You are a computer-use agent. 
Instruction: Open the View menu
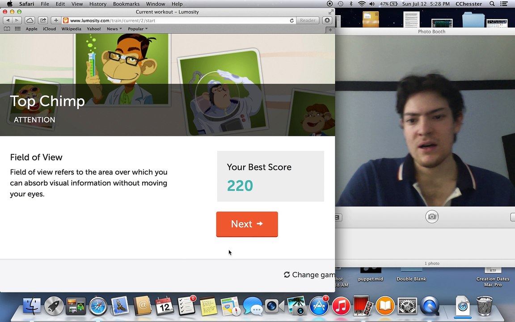pyautogui.click(x=77, y=4)
